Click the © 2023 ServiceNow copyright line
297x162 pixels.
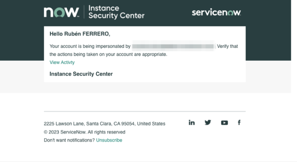pyautogui.click(x=84, y=132)
